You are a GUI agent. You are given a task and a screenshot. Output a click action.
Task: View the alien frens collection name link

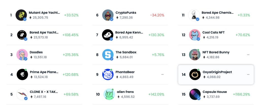[x=125, y=92]
